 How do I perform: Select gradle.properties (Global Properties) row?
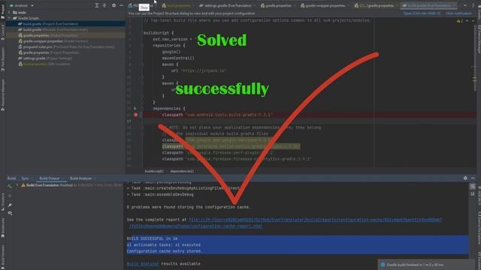65,35
